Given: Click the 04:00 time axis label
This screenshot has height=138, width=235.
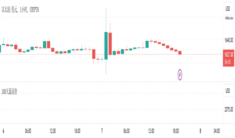Looking at the screenshot, I should (217, 131).
